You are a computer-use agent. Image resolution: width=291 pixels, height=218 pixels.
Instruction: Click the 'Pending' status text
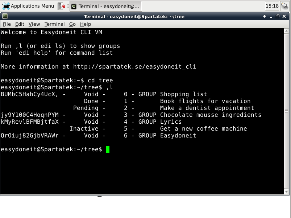point(86,108)
